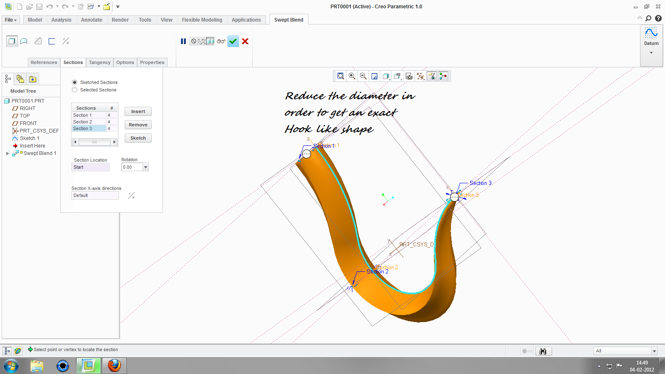Switch to the Model ribbon tab
The width and height of the screenshot is (665, 374).
(x=35, y=20)
